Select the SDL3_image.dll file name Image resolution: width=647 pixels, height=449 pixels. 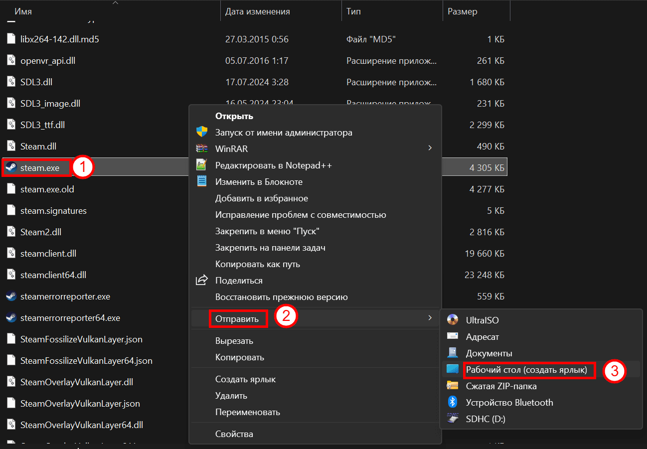[50, 104]
